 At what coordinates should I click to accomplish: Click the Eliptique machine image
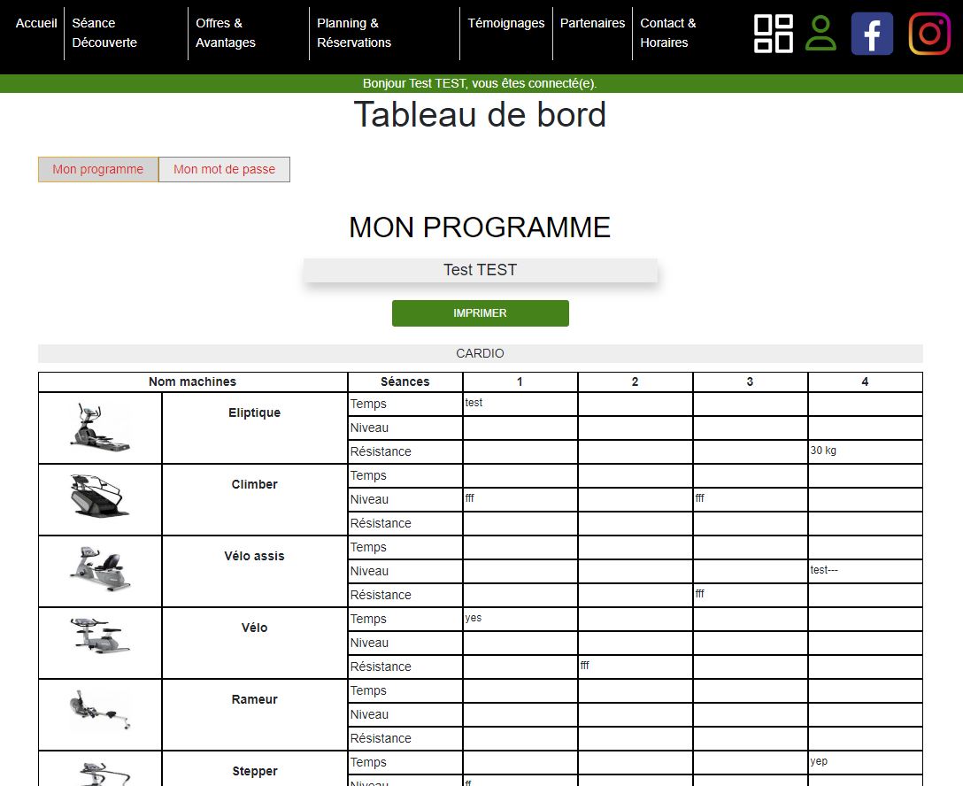pos(100,428)
